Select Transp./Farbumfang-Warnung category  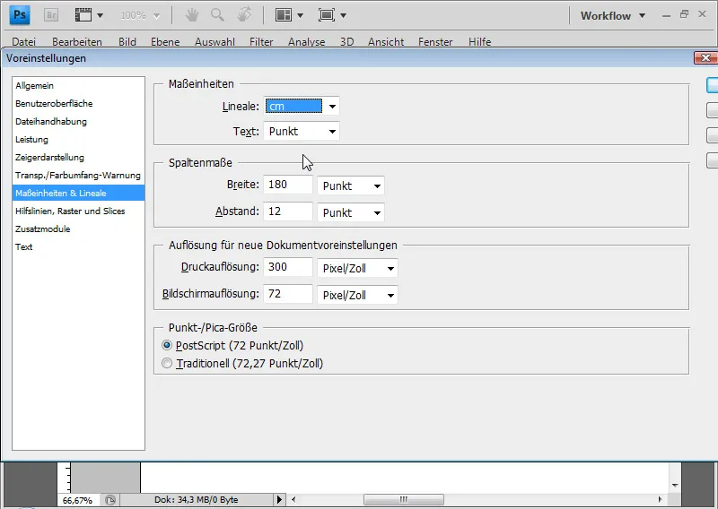(78, 175)
